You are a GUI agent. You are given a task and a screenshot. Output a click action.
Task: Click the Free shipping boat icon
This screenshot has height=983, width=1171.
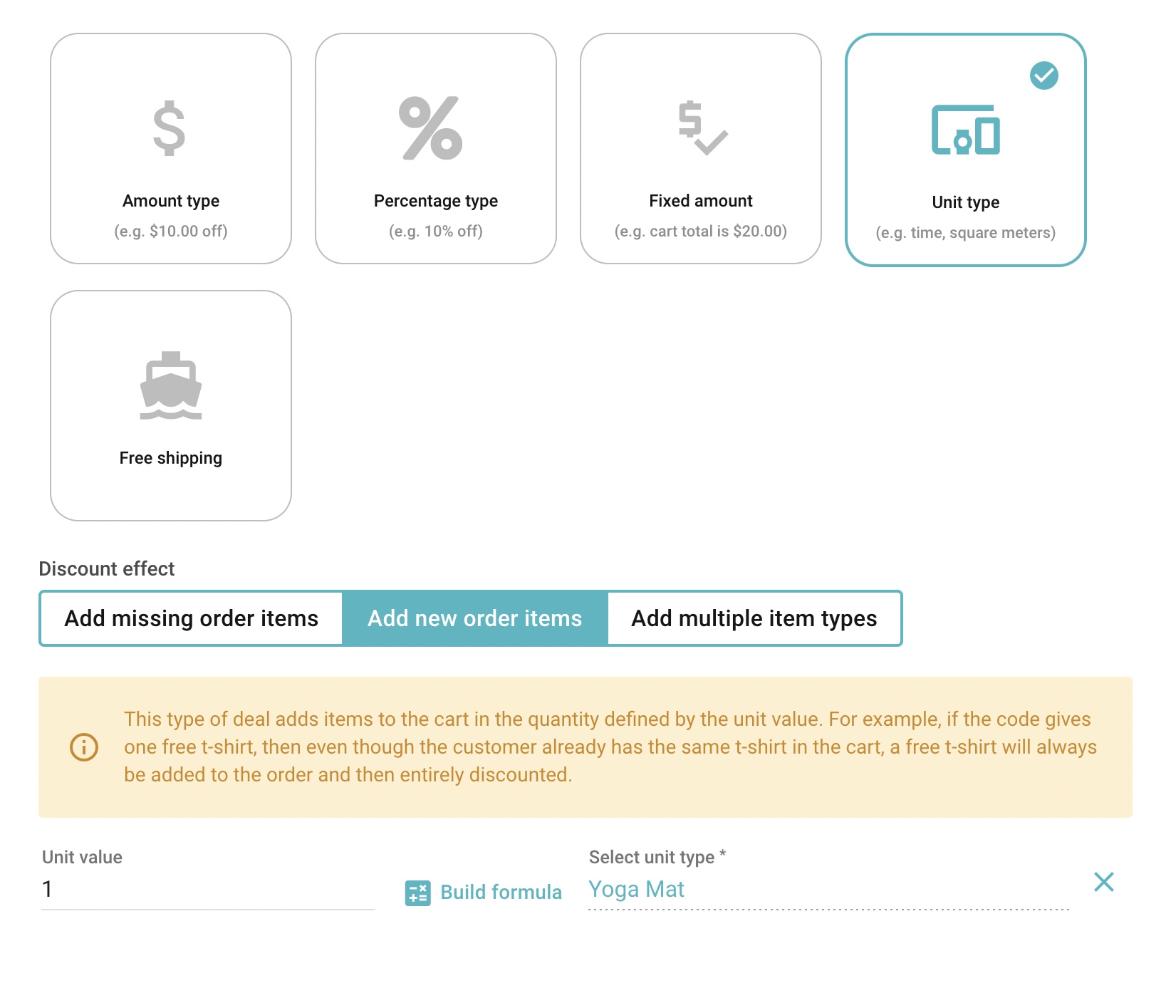pos(171,385)
